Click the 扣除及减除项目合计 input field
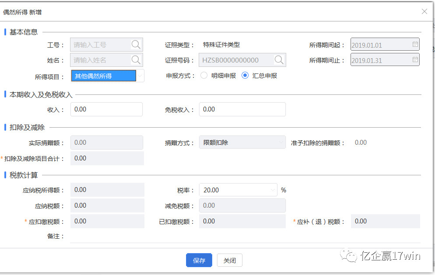 [x=107, y=158]
